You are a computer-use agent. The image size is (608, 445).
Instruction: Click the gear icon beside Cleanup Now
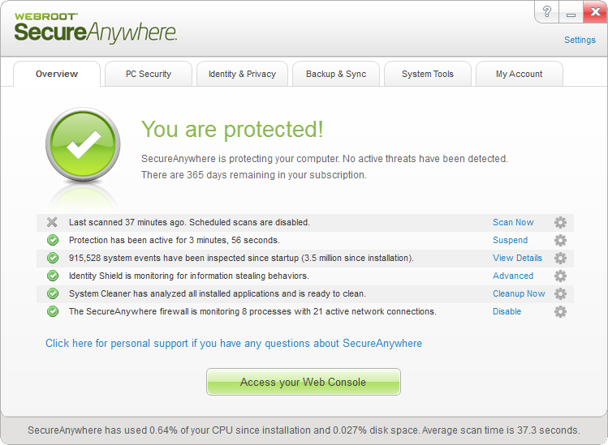click(560, 293)
